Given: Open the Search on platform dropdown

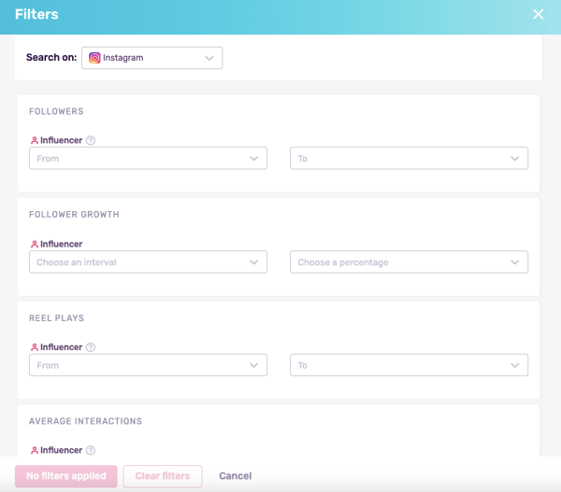Looking at the screenshot, I should (x=152, y=58).
